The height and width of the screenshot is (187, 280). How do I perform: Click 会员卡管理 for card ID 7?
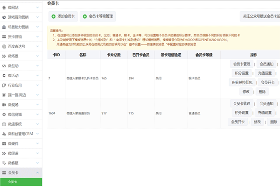tap(242, 64)
